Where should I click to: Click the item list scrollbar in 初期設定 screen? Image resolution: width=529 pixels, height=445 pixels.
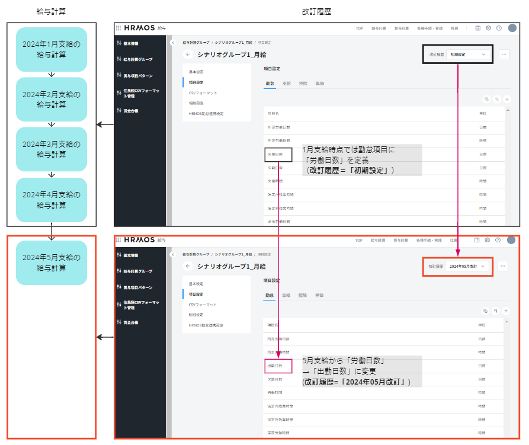tap(508, 166)
